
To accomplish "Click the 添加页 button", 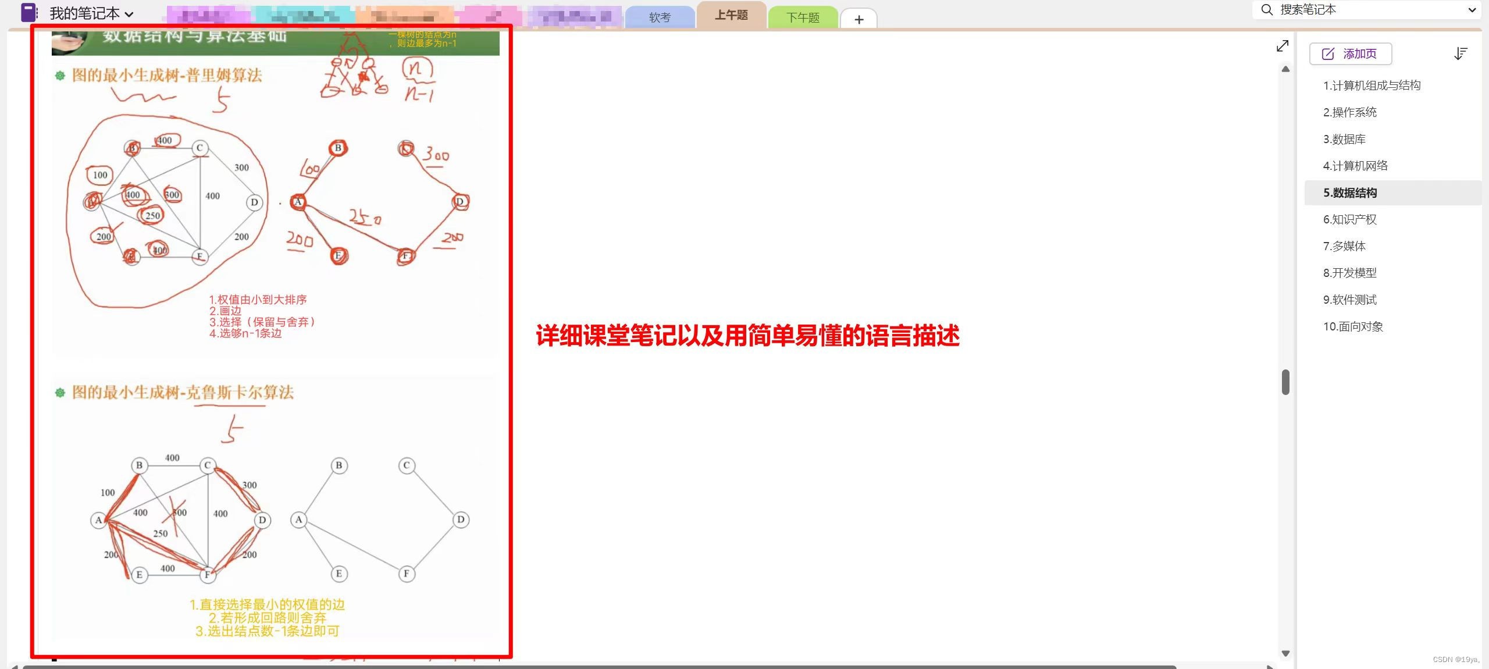I will [x=1350, y=54].
